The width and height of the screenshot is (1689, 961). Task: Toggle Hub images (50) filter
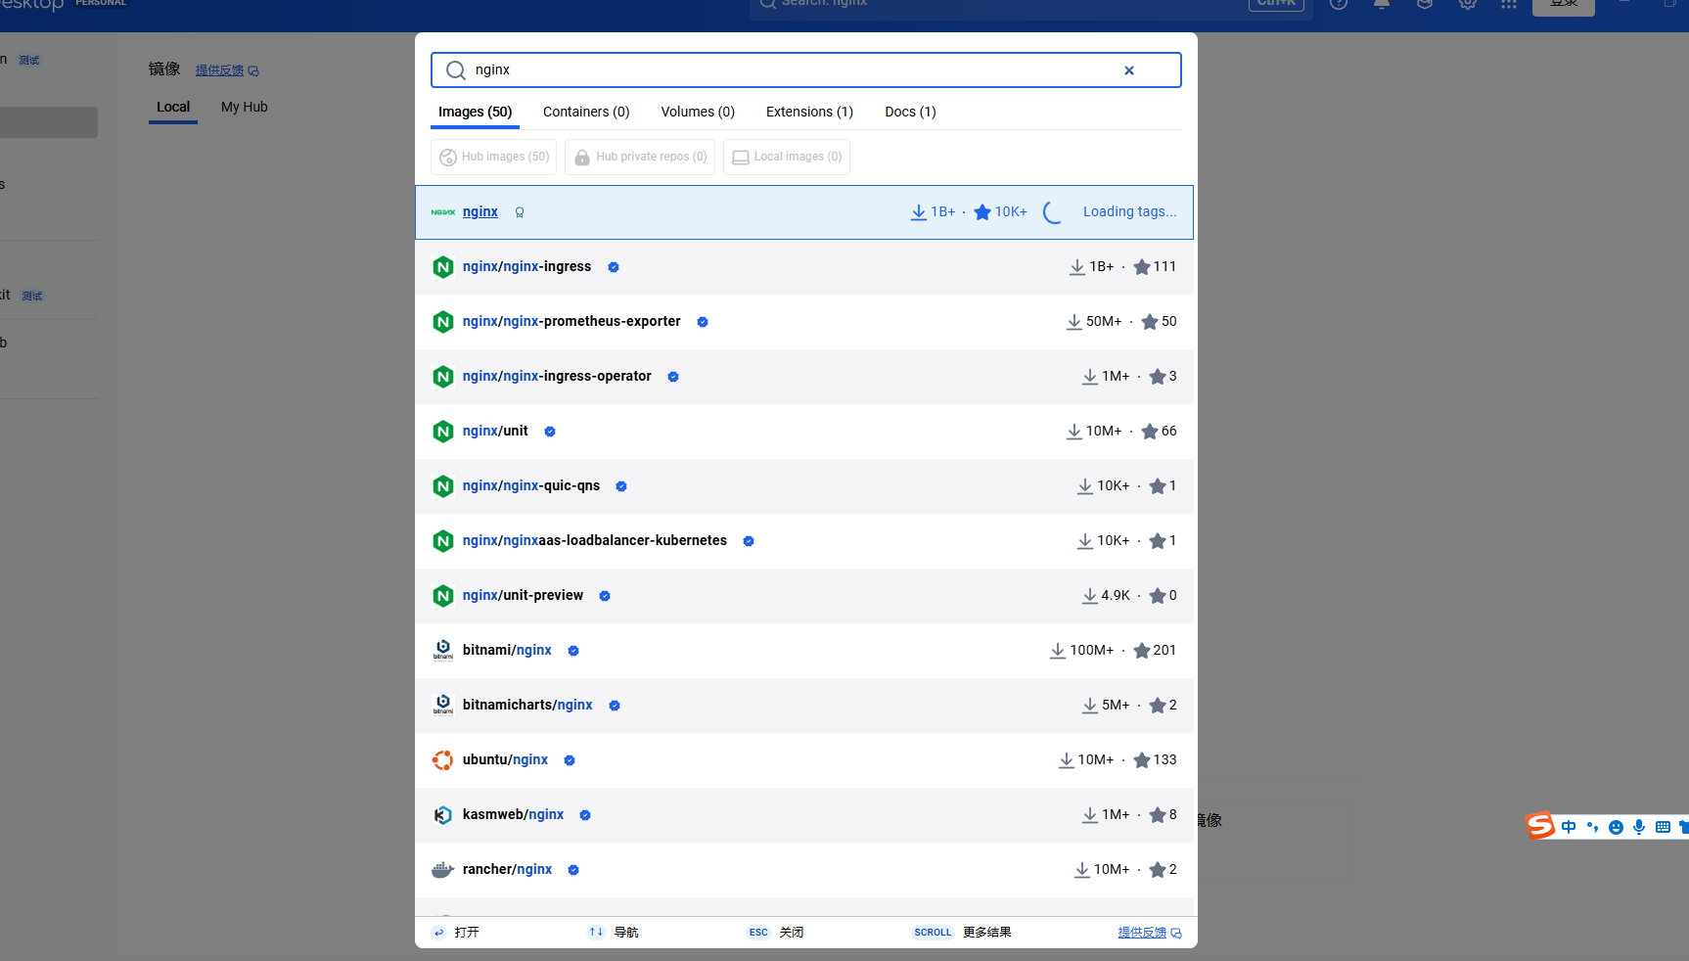(x=494, y=157)
